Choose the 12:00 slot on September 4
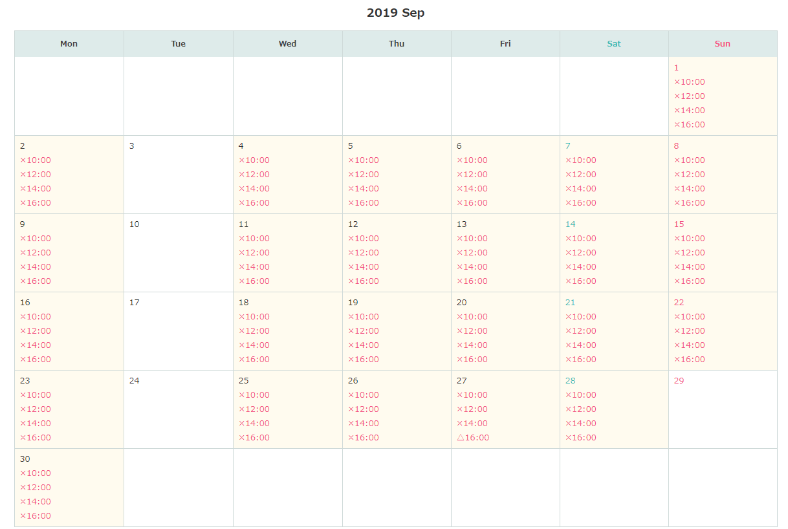This screenshot has width=788, height=529. [254, 175]
